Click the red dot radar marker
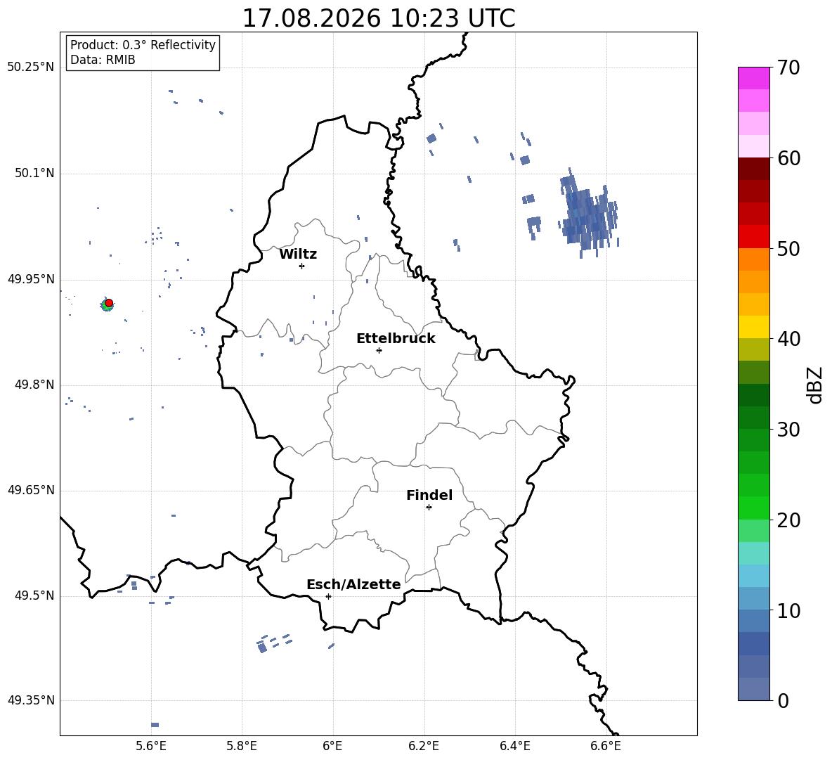Image resolution: width=832 pixels, height=760 pixels. (x=109, y=303)
